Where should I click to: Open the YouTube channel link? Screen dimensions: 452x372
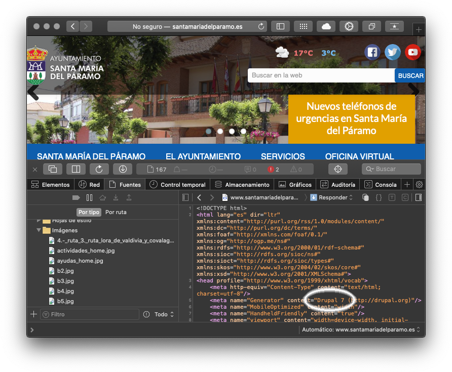[413, 52]
